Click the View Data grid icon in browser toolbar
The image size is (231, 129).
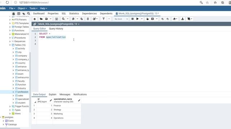[19, 14]
